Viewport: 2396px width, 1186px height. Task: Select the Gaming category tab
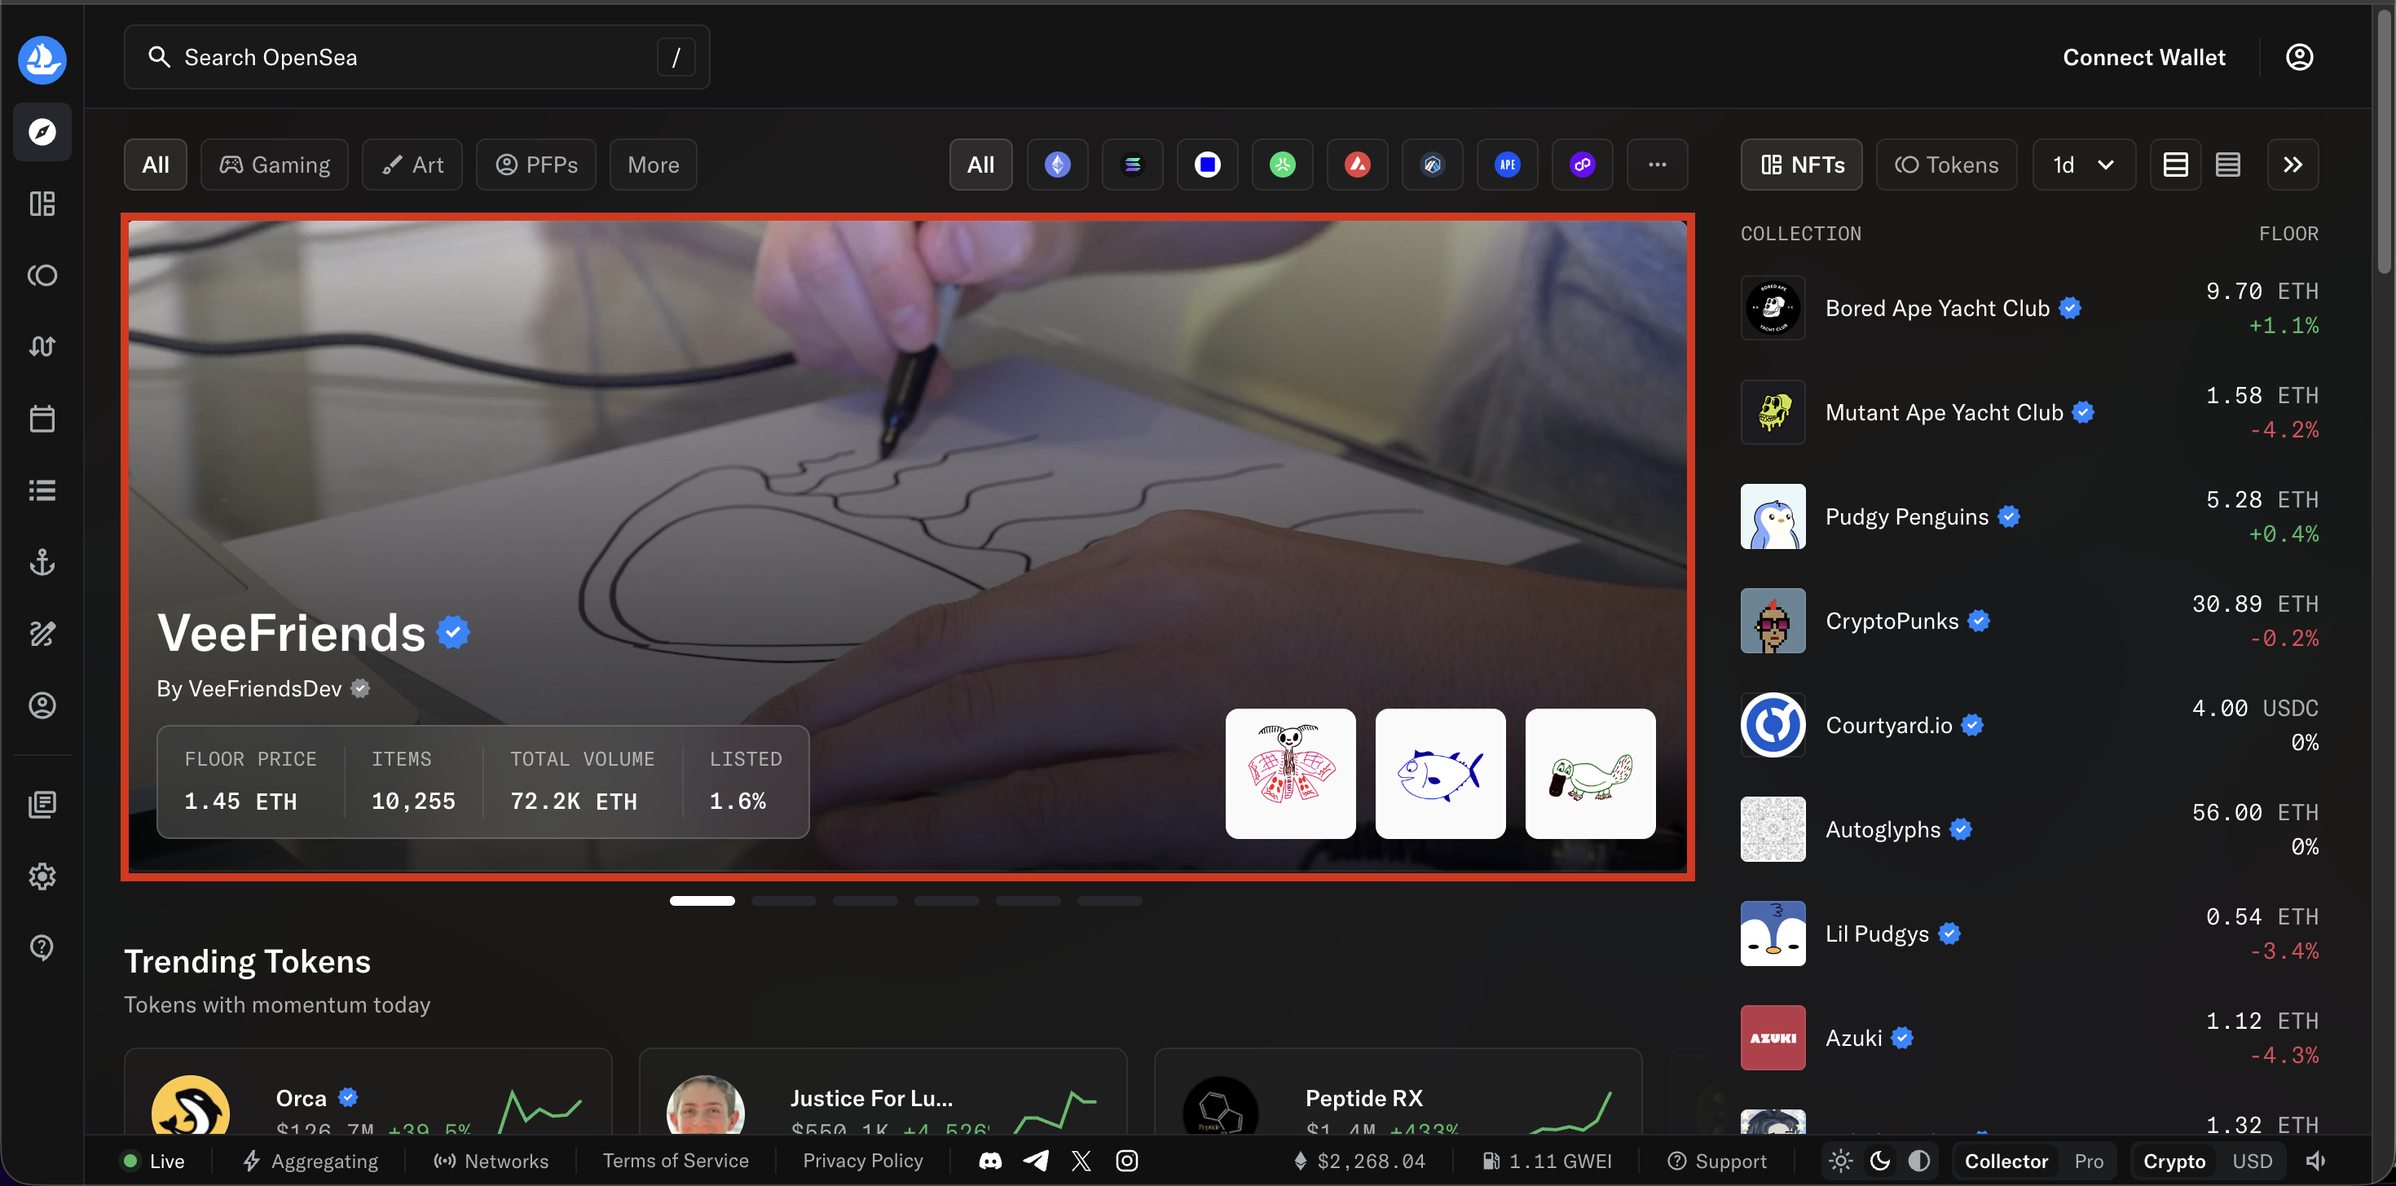(275, 165)
